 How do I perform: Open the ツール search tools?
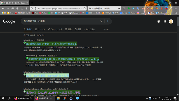point(106,29)
